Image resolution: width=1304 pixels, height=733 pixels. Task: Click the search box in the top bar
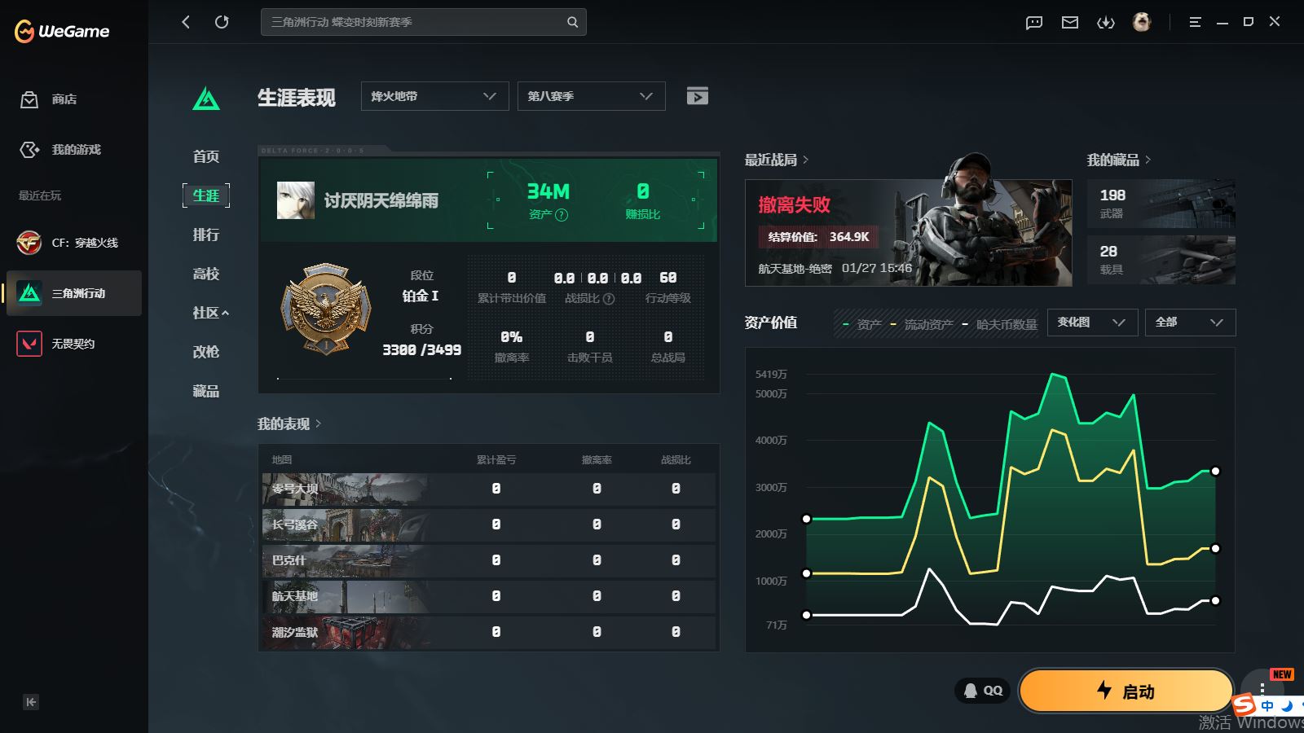(x=416, y=22)
